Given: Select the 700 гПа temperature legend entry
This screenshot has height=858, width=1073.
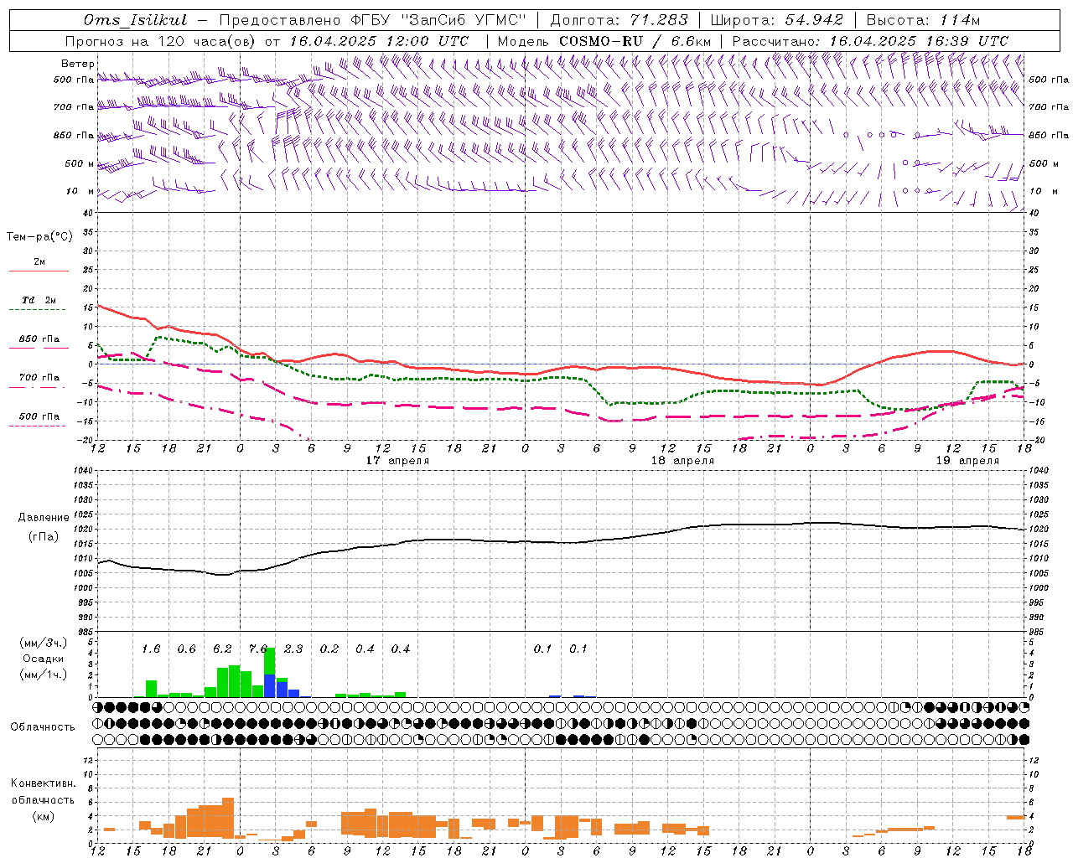Looking at the screenshot, I should click(x=39, y=378).
